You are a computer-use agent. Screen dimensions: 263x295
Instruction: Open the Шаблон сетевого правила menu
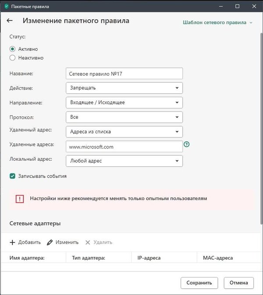218,22
